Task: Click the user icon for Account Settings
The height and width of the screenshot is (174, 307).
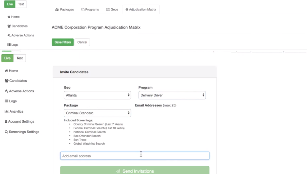Action: coord(6,121)
